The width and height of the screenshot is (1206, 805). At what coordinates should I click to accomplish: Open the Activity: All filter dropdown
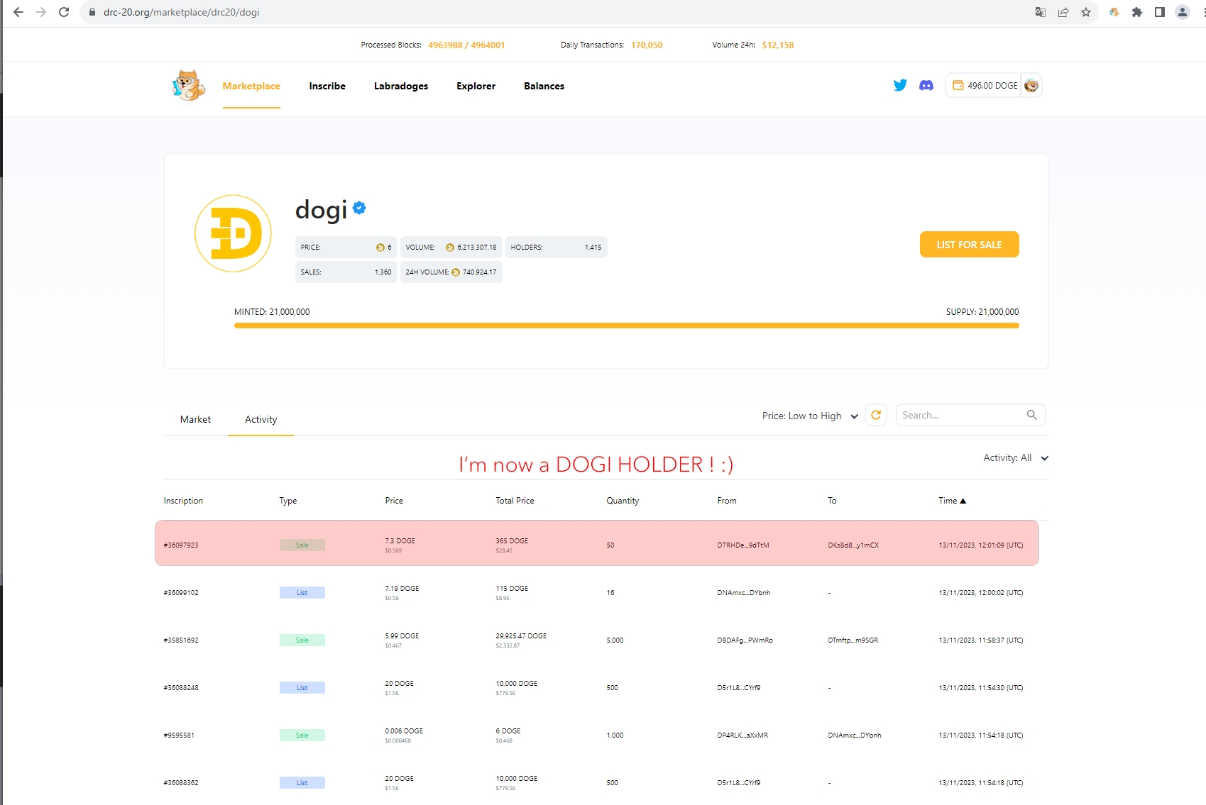click(1015, 458)
